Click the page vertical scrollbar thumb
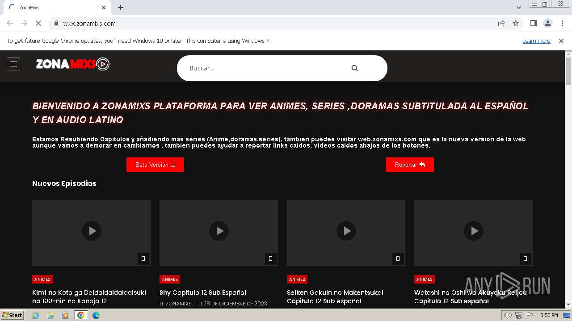Image resolution: width=572 pixels, height=321 pixels. point(568,71)
